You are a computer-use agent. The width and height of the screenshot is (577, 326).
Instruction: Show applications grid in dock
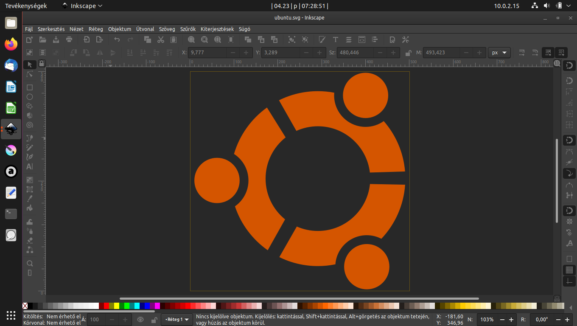point(11,315)
